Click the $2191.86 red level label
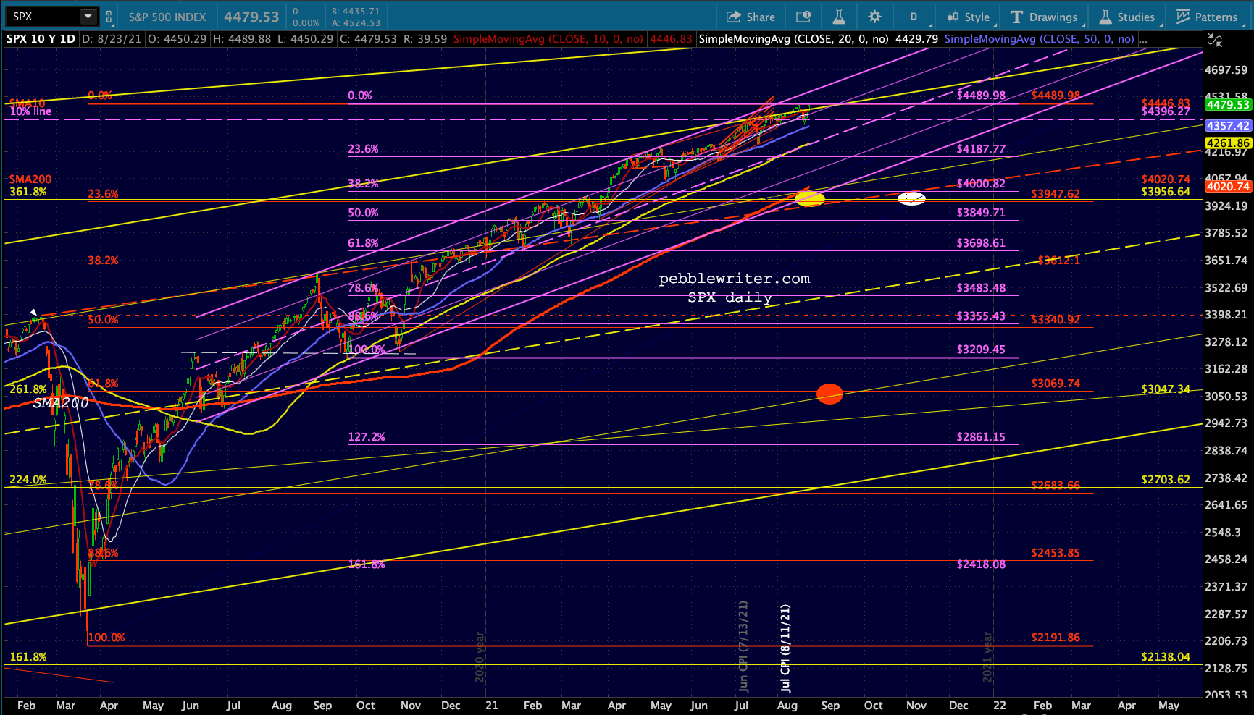The image size is (1254, 715). [x=1056, y=638]
